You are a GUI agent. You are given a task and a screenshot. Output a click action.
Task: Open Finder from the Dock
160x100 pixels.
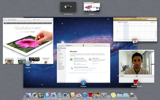pyautogui.click(x=28, y=95)
